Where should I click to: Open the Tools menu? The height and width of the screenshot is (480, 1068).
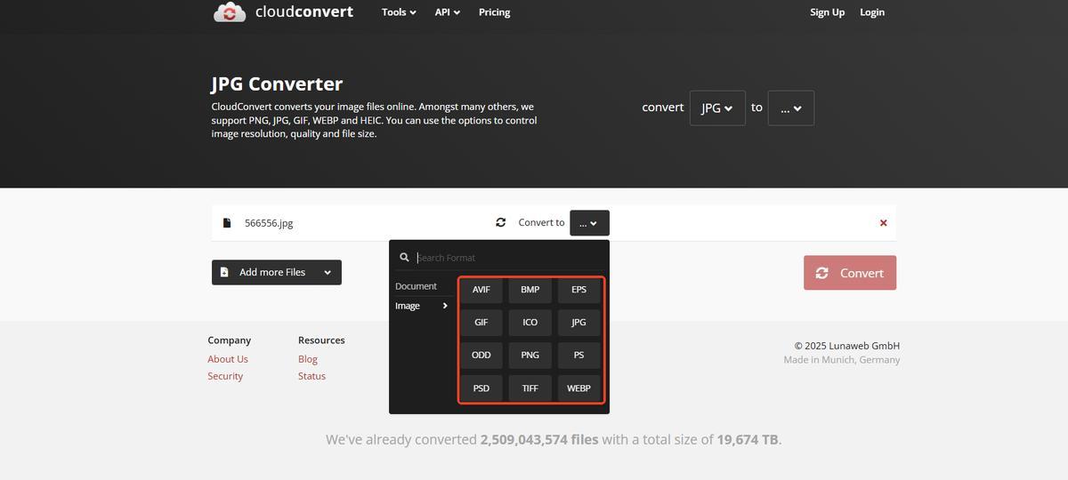399,12
